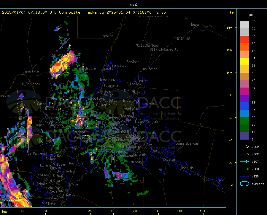Click the white VBCP arrow legend icon

[x=244, y=147]
